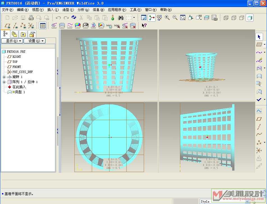Click the Reorient view icon
The width and height of the screenshot is (267, 204).
click(x=191, y=18)
